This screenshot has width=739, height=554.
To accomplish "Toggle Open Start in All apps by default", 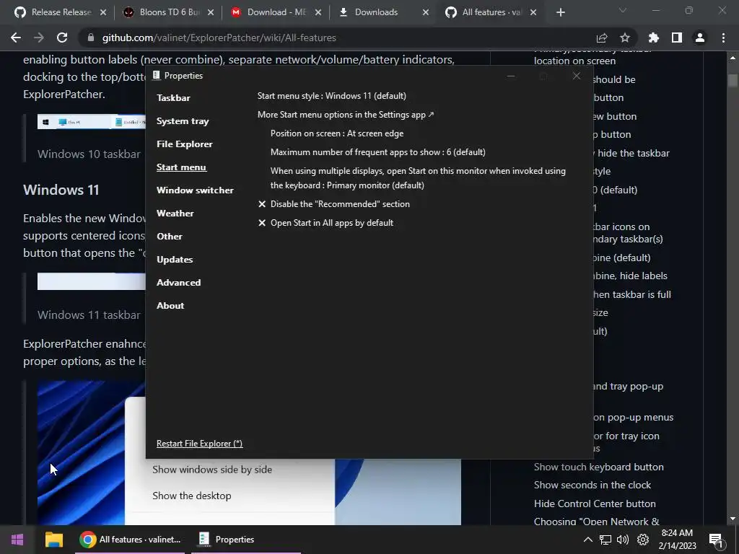I will click(325, 223).
